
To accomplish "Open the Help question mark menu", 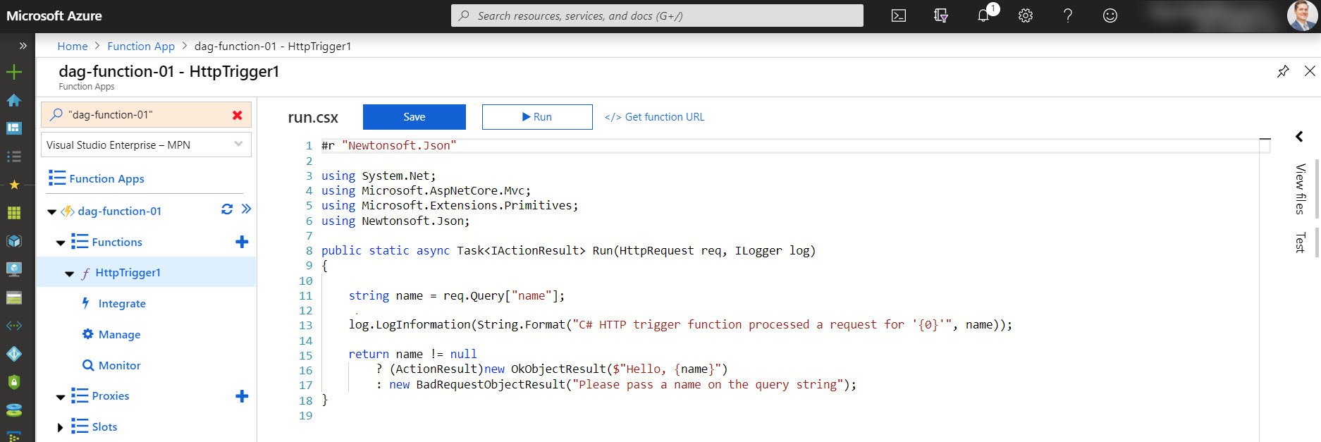I will (x=1068, y=16).
